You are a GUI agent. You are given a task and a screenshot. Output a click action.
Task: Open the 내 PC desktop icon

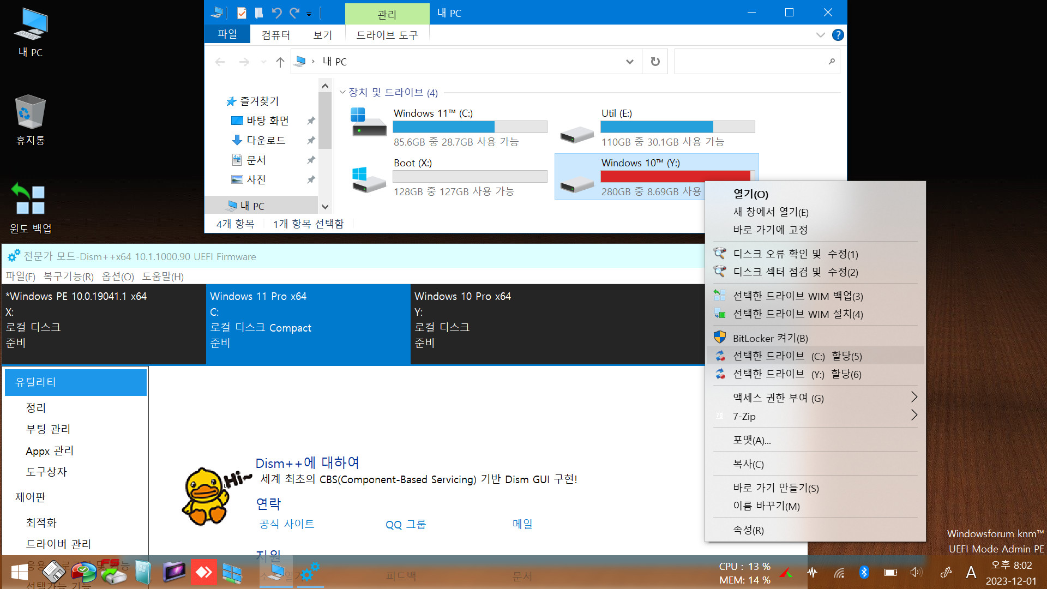point(31,33)
